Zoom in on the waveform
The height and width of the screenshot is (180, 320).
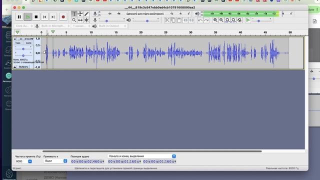(x=215, y=20)
